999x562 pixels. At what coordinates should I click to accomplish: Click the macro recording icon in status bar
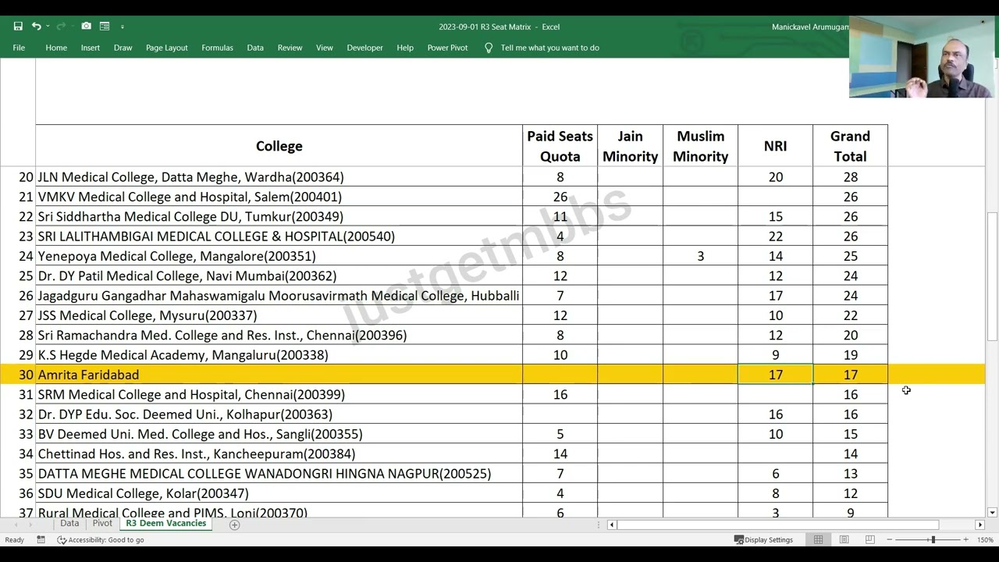[41, 539]
